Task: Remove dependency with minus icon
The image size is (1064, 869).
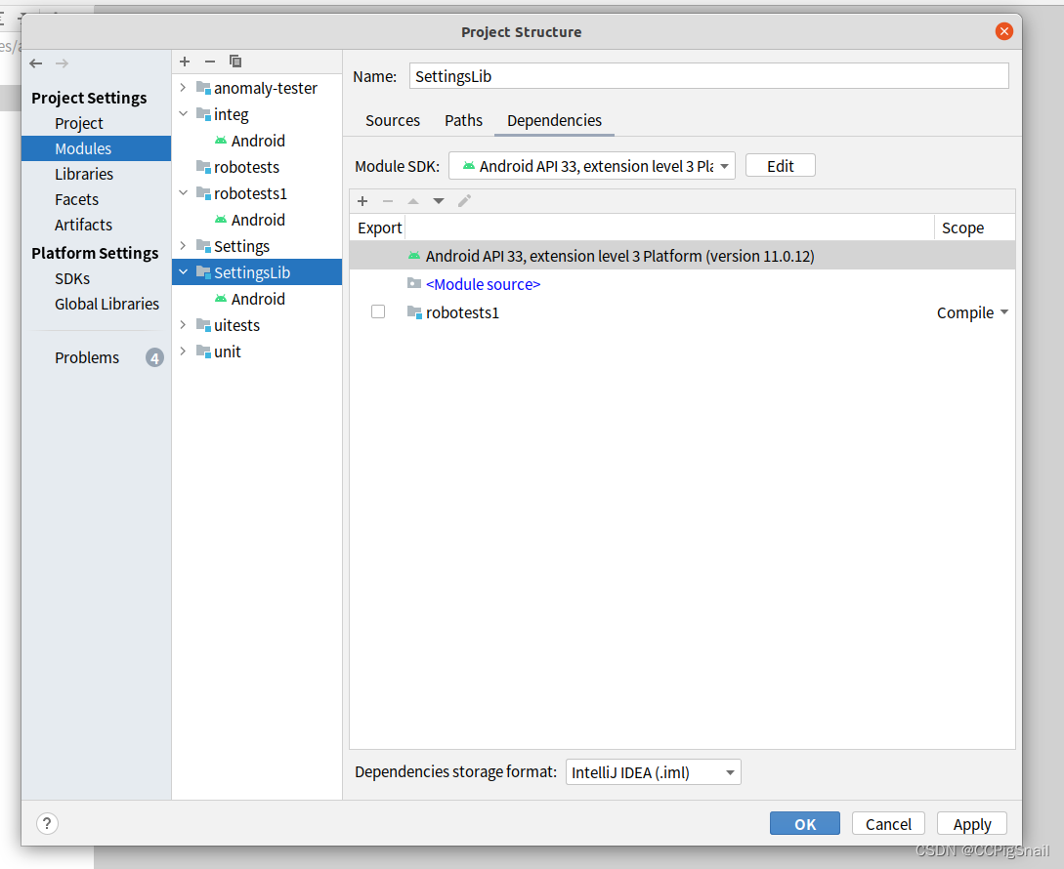Action: coord(388,201)
